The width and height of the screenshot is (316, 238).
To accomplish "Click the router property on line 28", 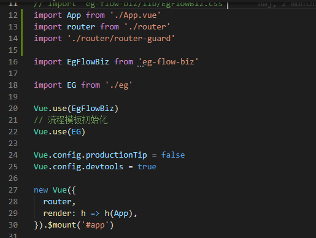I will 57,202.
